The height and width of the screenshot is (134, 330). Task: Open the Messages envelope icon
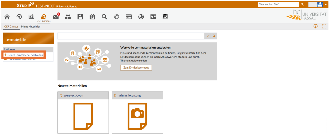pyautogui.click(x=56, y=17)
